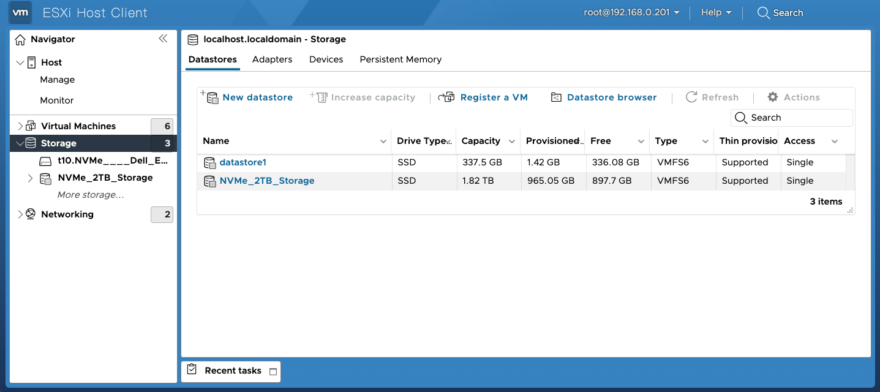The width and height of the screenshot is (880, 392).
Task: Collapse the Host tree node
Action: coord(20,62)
